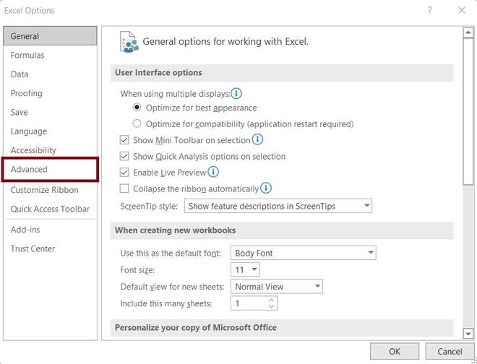Click the General options header icon

pyautogui.click(x=129, y=42)
